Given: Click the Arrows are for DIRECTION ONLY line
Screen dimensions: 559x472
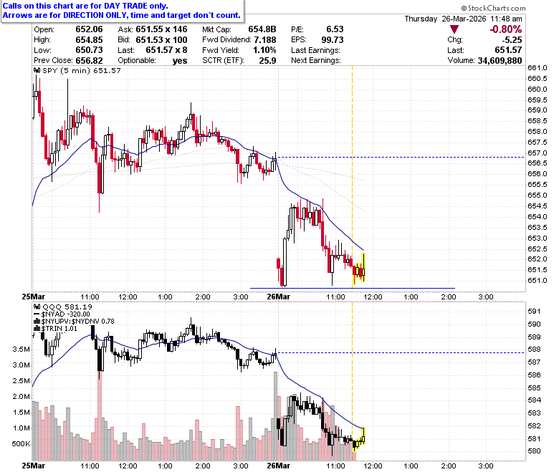Looking at the screenshot, I should 122,15.
